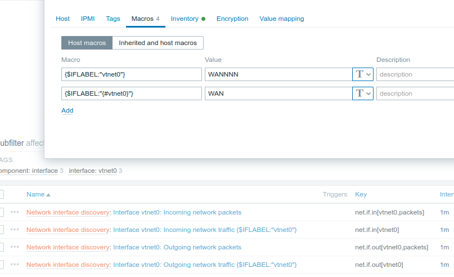454x277 pixels.
Task: Open actions menu for Outgoing network traffic
Action: point(15,264)
